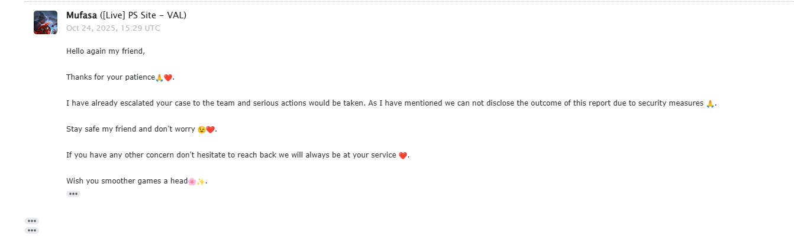
Task: Click the winking face emoji
Action: (202, 130)
